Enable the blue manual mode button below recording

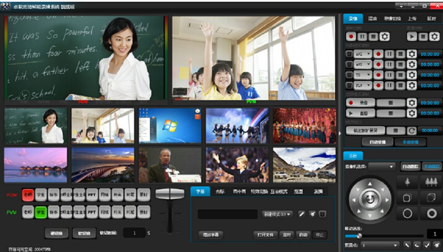point(411,142)
